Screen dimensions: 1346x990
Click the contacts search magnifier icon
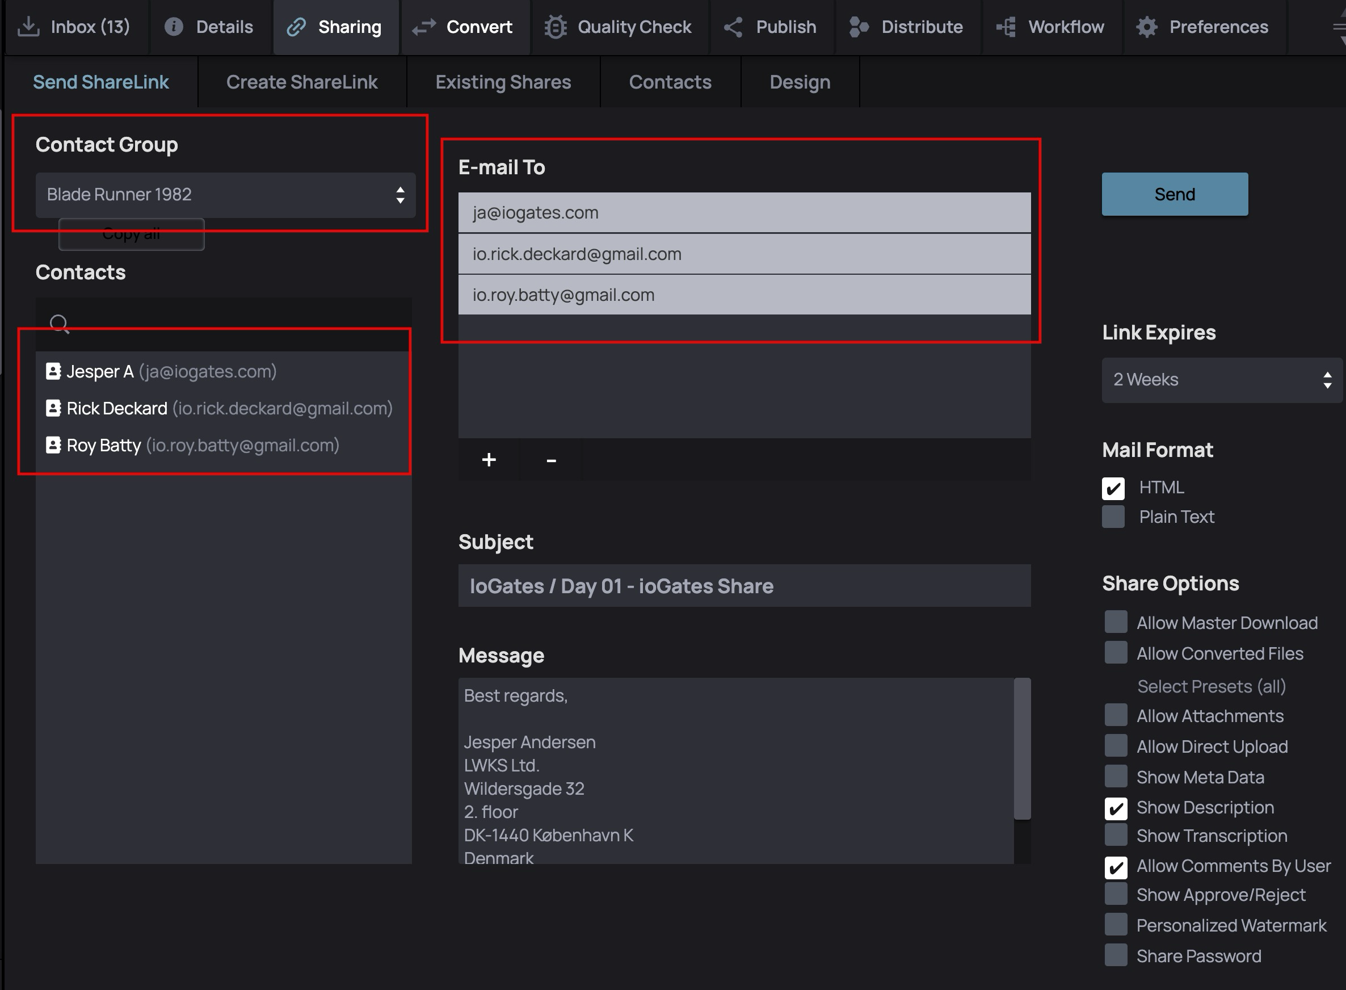point(60,324)
